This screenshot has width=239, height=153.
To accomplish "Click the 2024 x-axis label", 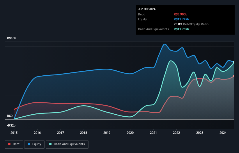I will tap(223, 133).
